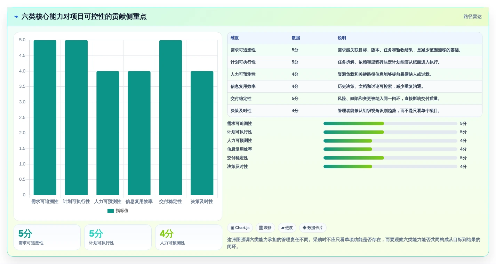Click the 信息复用效率 x-axis label
This screenshot has height=264, width=496.
[x=139, y=202]
